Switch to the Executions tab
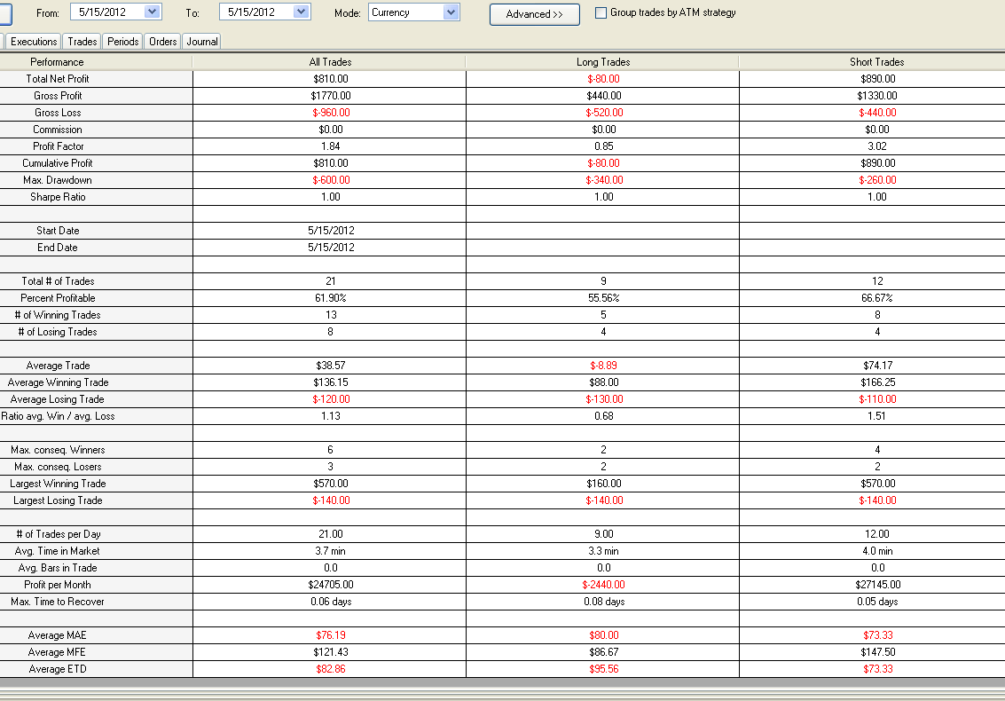 tap(34, 42)
